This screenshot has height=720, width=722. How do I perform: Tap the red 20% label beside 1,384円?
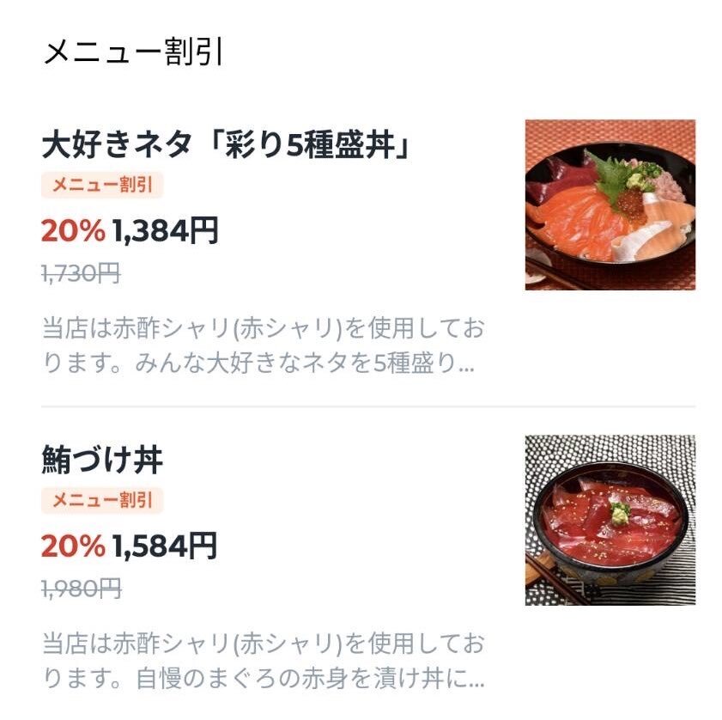(x=73, y=230)
